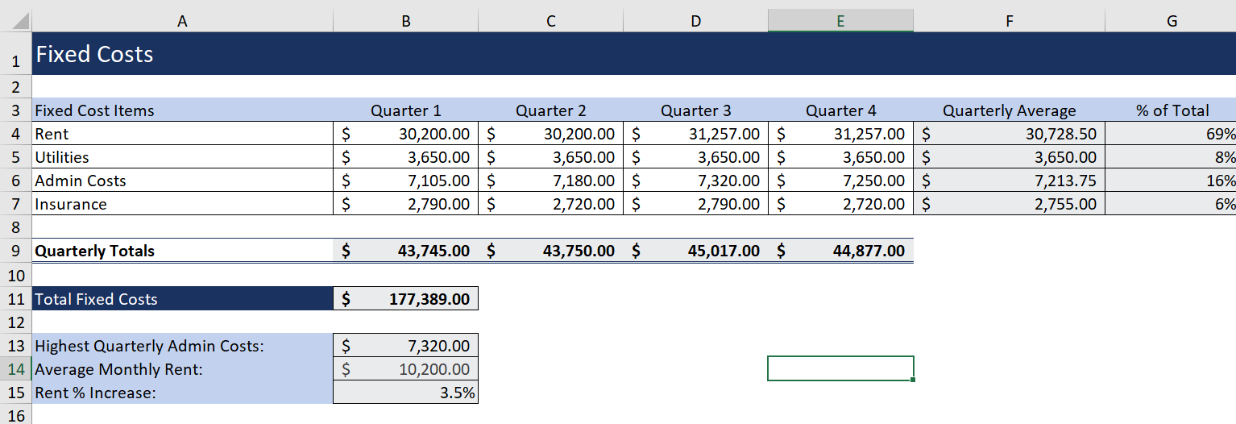Select row 14 header
This screenshot has height=424, width=1236.
tap(15, 369)
